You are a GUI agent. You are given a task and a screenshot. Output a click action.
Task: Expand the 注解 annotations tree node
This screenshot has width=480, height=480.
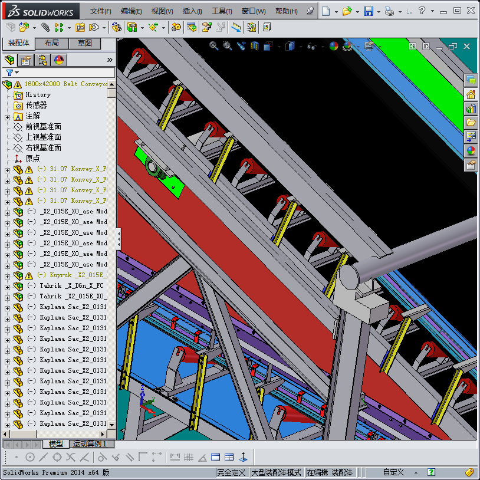point(7,116)
